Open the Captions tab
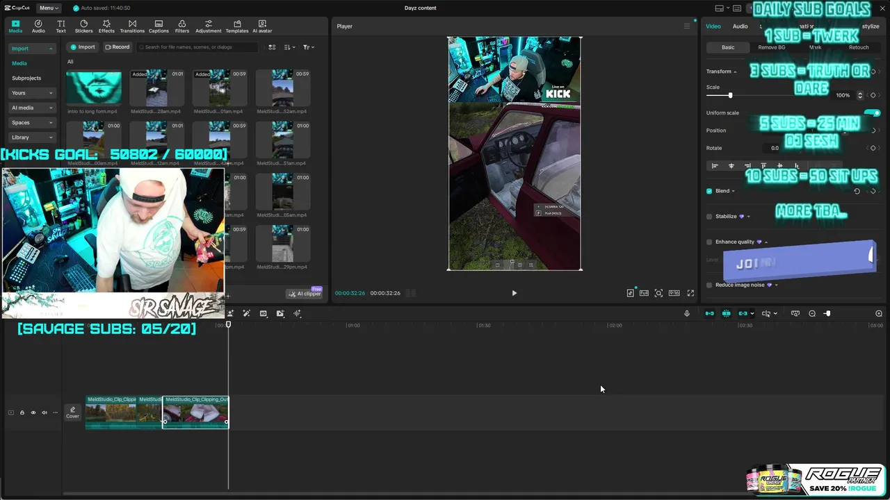 click(x=159, y=26)
